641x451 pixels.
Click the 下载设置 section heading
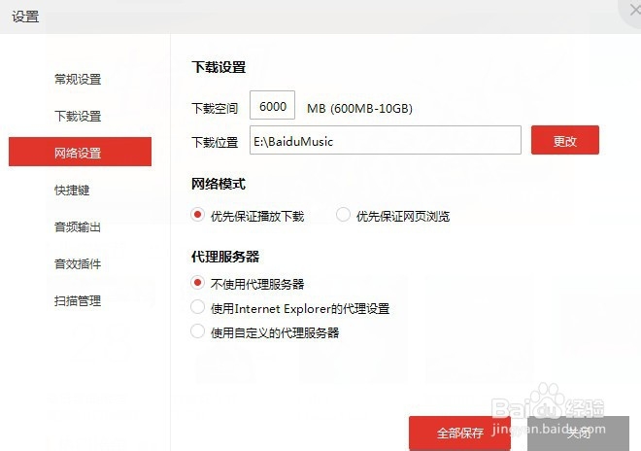pos(219,67)
